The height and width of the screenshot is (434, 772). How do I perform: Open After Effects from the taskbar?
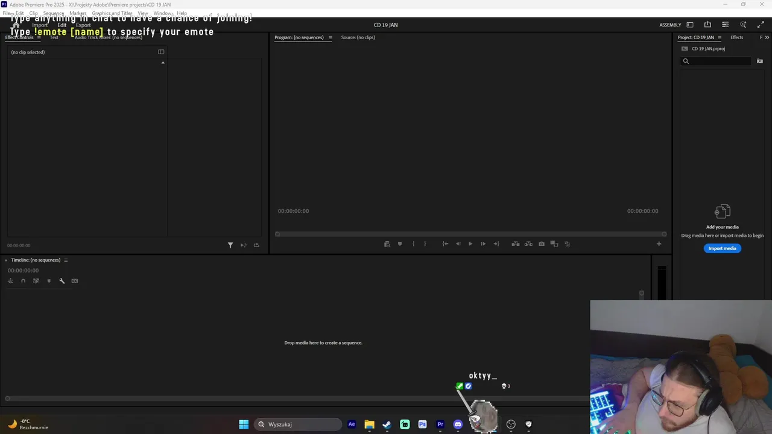click(x=352, y=424)
